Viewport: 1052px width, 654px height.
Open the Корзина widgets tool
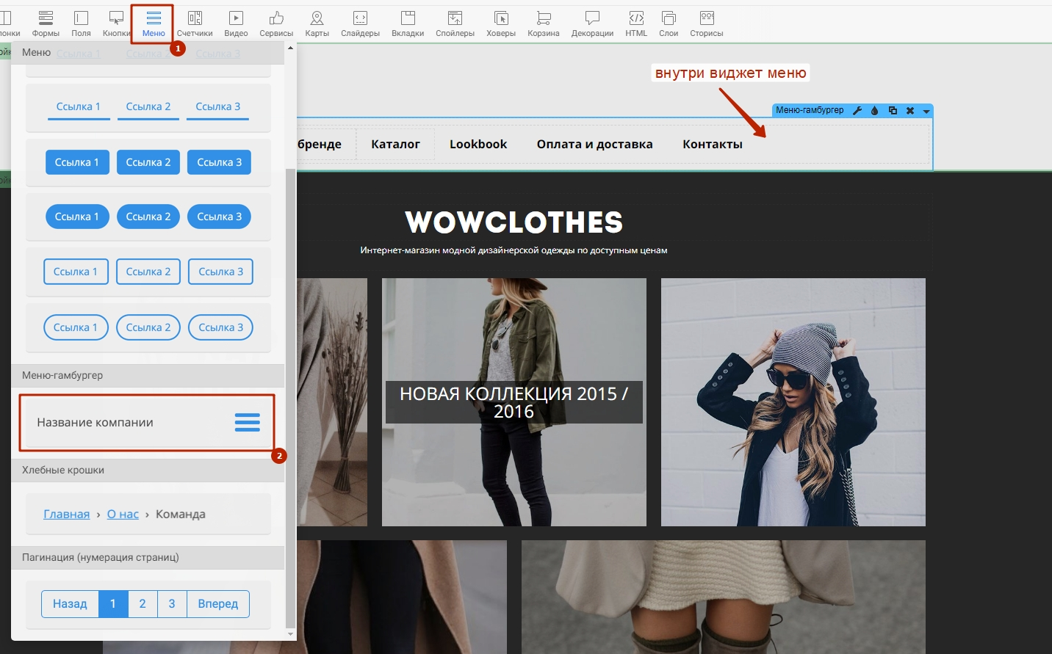pyautogui.click(x=544, y=23)
